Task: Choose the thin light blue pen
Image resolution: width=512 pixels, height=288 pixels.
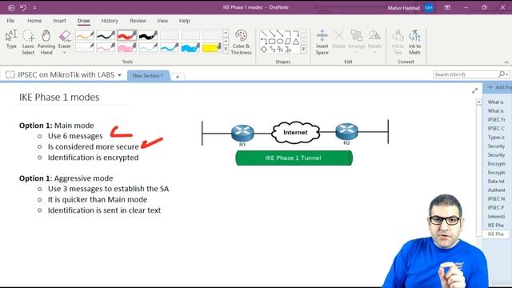Action: (x=148, y=48)
